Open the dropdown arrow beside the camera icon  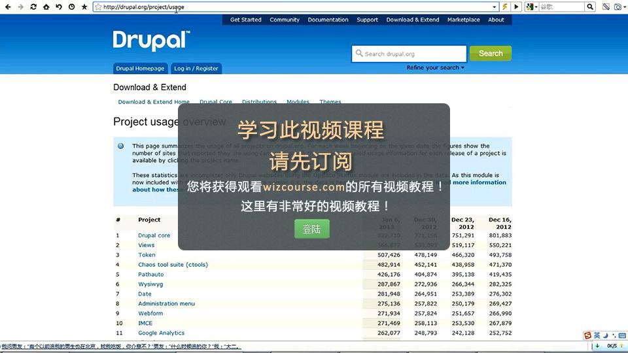[x=624, y=7]
